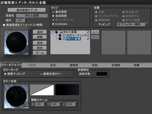The image size is (152, 114).
Task: Open the 反射 tab
Action: [95, 65]
